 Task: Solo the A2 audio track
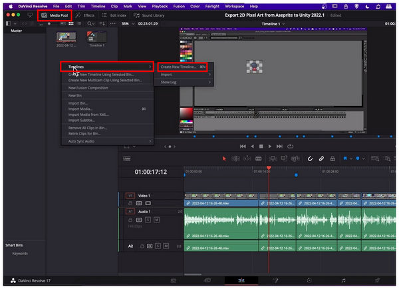coord(158,246)
